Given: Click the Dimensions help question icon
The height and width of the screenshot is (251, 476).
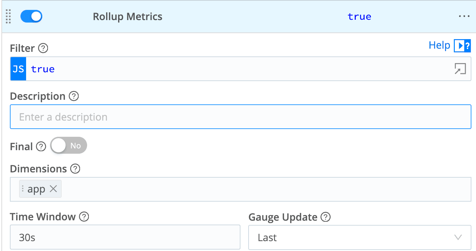Looking at the screenshot, I should [75, 169].
